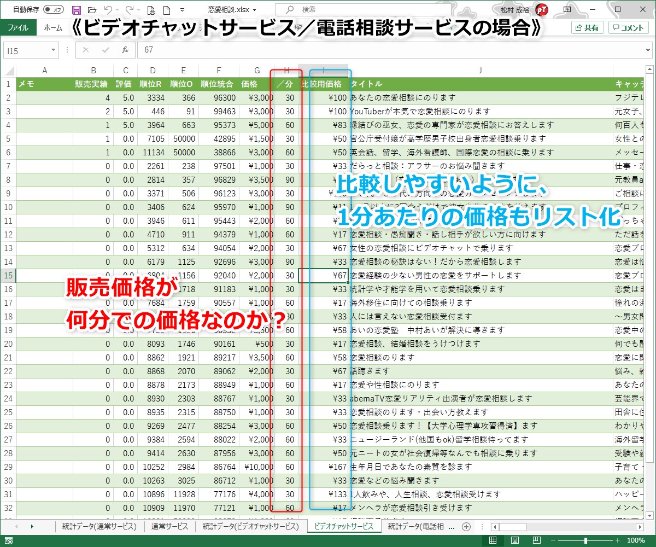Switch to 統計データ(ビデオチャットサービス) sheet tab
Screen dimensions: 656x547
[250, 526]
